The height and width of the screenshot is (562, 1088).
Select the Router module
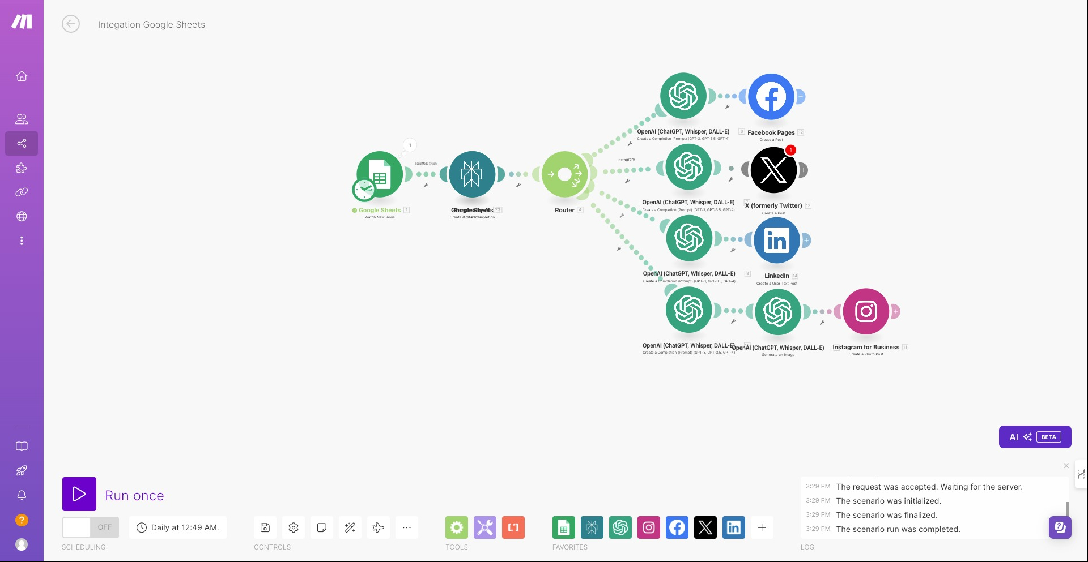pos(565,174)
